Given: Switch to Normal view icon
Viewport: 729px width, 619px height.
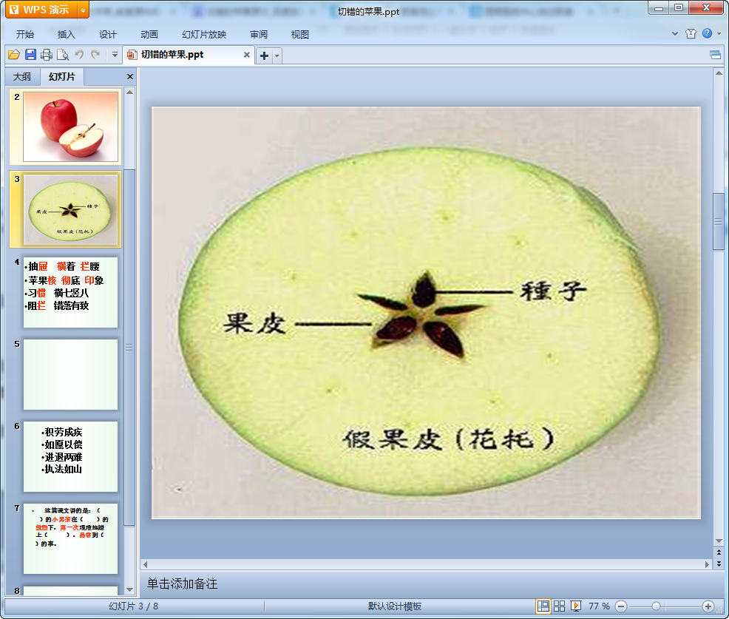Looking at the screenshot, I should pyautogui.click(x=543, y=606).
